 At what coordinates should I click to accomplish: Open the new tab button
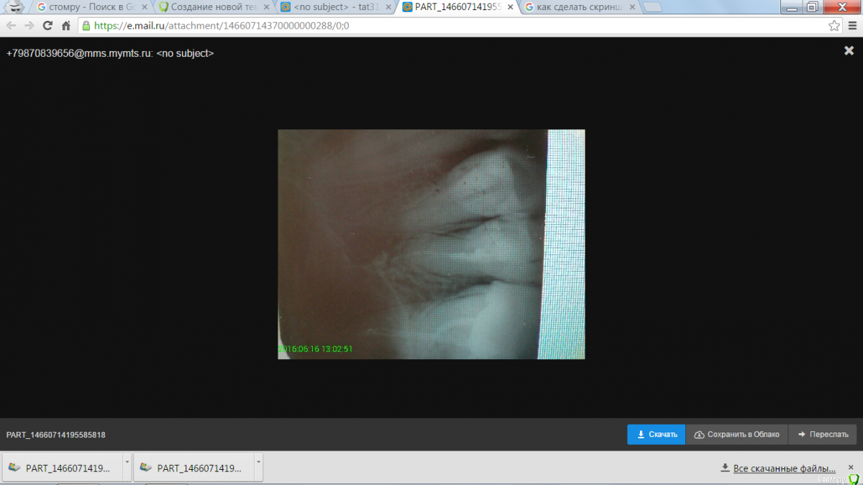652,8
